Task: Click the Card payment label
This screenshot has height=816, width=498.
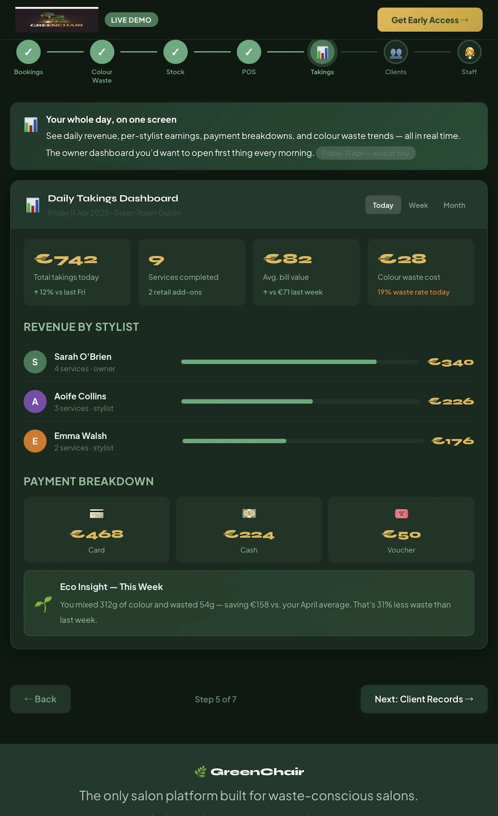Action: pyautogui.click(x=97, y=550)
